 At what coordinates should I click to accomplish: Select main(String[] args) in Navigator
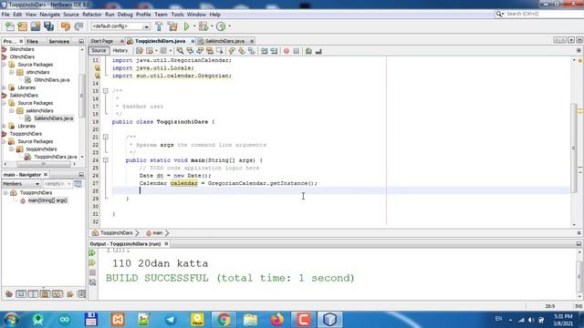click(x=47, y=200)
